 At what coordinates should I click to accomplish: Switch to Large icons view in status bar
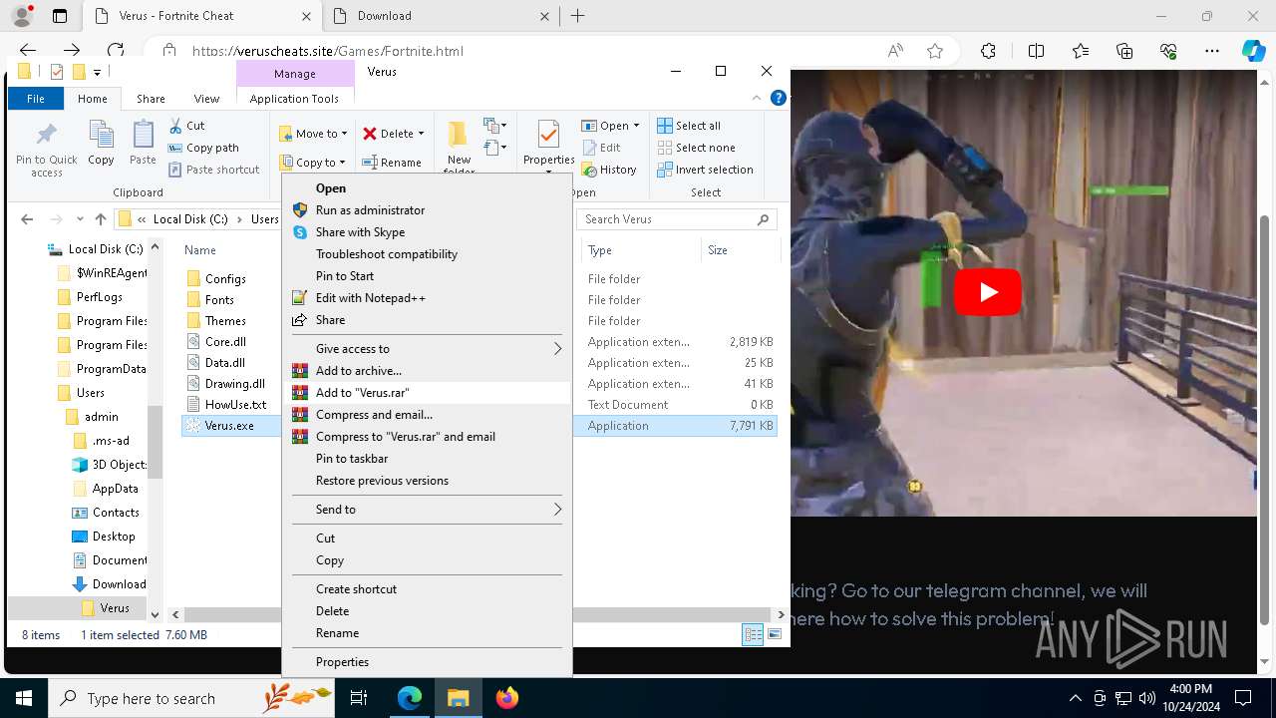775,634
